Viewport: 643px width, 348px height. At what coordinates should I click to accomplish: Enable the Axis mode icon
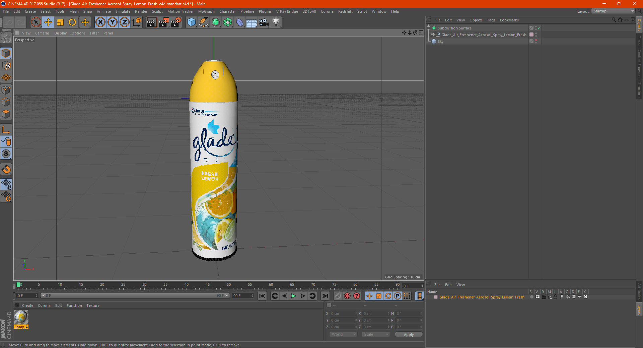6,129
